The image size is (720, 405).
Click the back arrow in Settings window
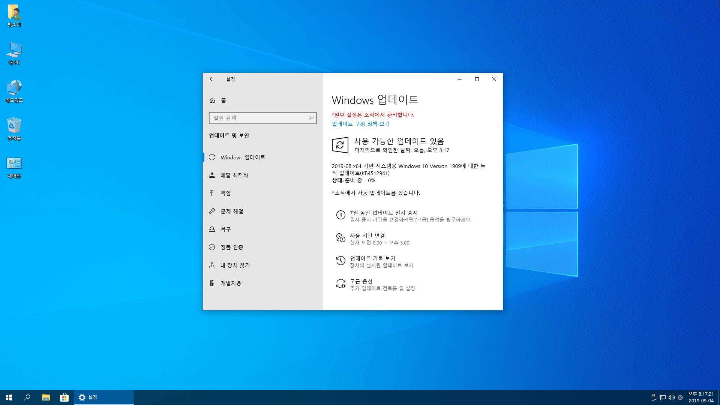click(212, 79)
